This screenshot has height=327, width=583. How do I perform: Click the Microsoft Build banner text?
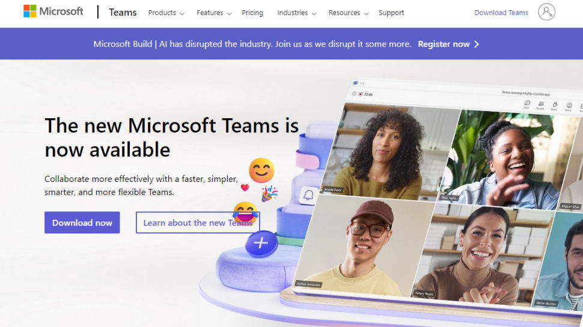[x=252, y=44]
